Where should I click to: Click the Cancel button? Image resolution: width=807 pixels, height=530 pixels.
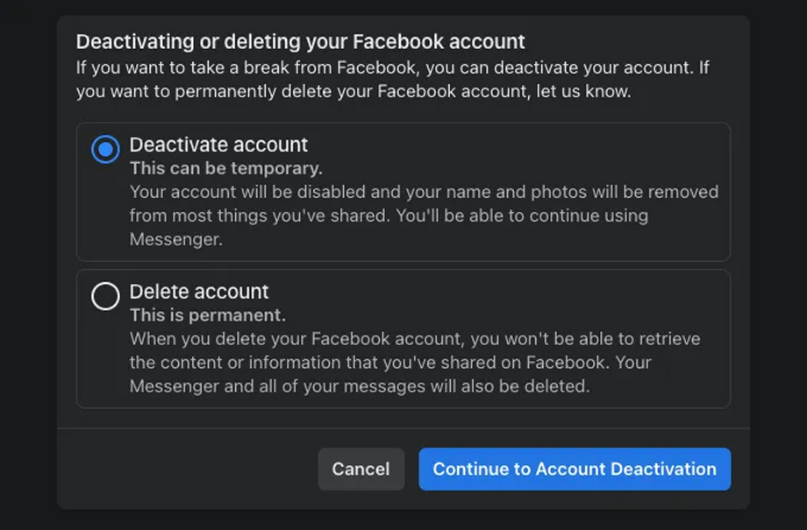tap(361, 469)
